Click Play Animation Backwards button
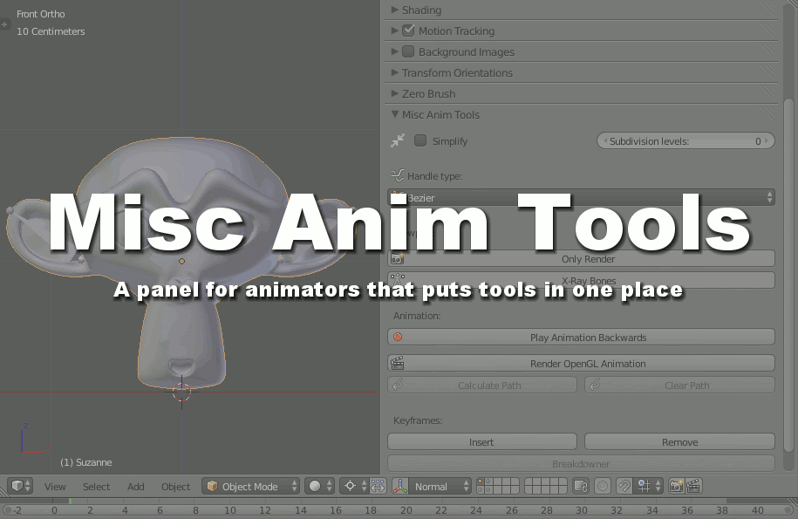 coord(581,337)
